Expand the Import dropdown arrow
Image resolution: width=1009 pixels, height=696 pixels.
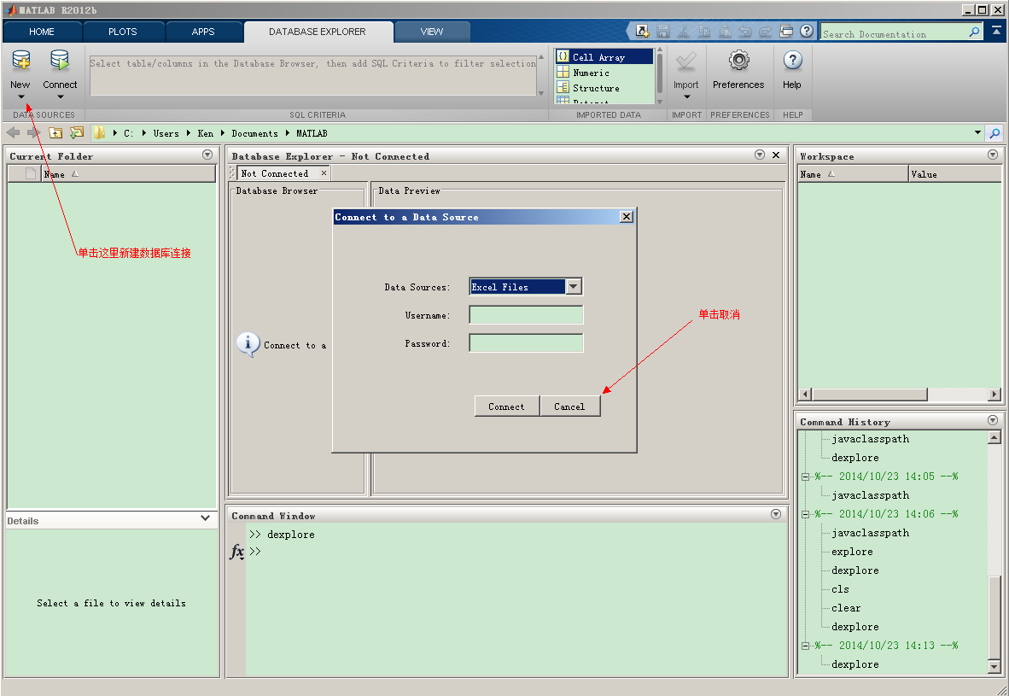[x=686, y=97]
